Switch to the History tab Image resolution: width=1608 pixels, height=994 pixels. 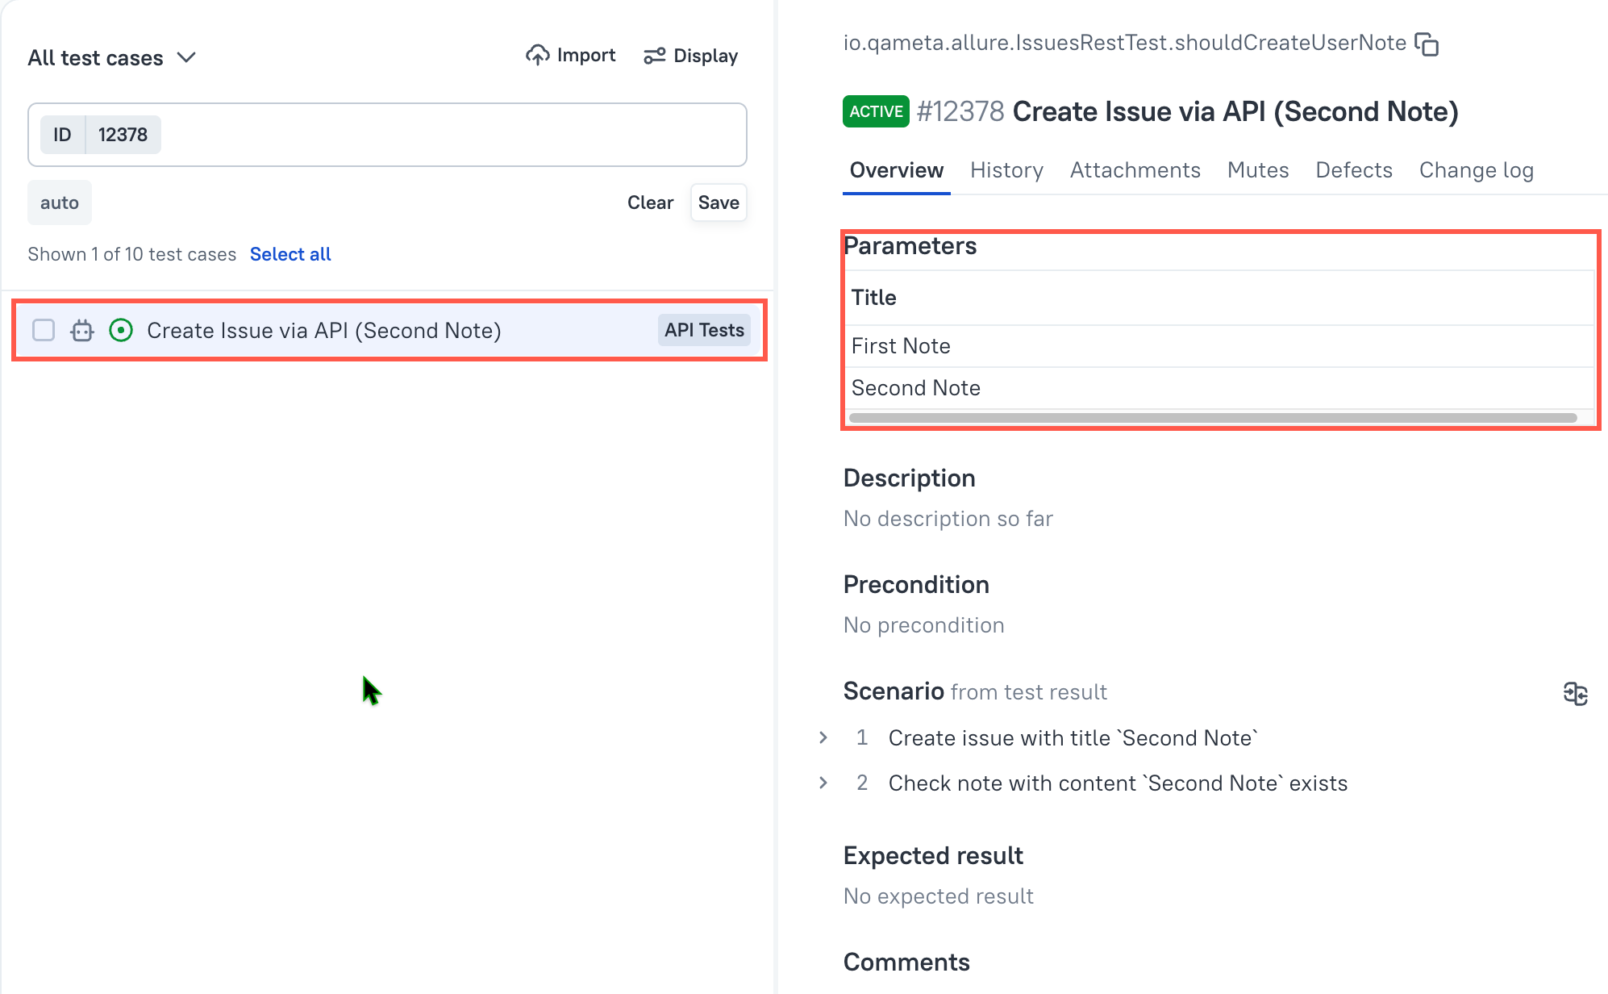coord(1006,170)
